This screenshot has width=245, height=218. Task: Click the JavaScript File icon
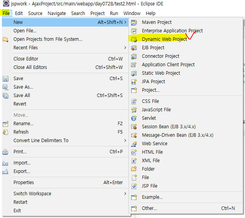pos(134,110)
